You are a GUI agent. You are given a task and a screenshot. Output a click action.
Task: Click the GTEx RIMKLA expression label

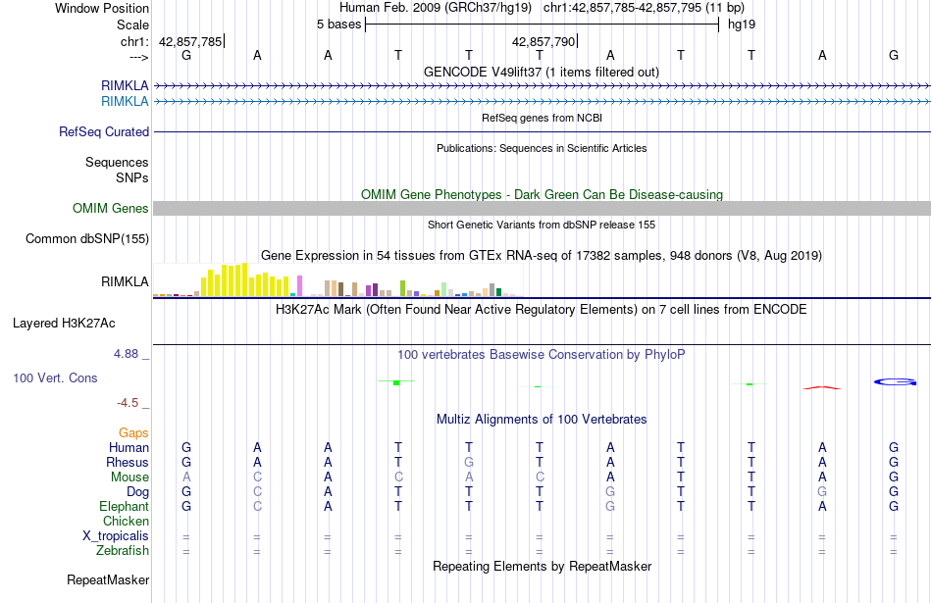[125, 281]
